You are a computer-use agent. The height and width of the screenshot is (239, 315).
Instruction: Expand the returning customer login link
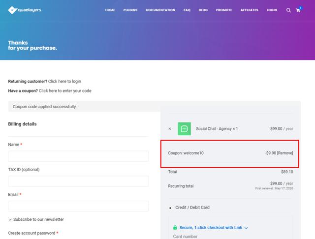coord(64,81)
